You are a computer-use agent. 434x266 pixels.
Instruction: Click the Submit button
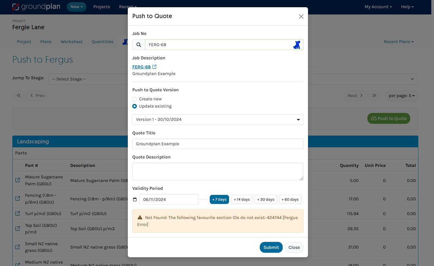click(x=271, y=247)
